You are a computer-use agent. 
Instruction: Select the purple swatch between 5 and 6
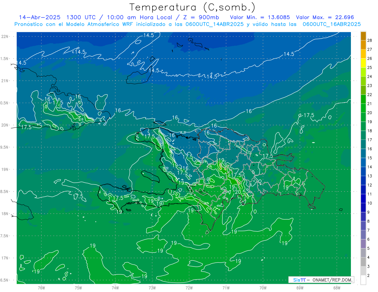click(x=363, y=244)
